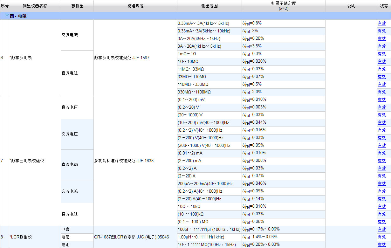Click the 扩展不确定度 (k=2) column header
The width and height of the screenshot is (391, 248).
(284, 6)
